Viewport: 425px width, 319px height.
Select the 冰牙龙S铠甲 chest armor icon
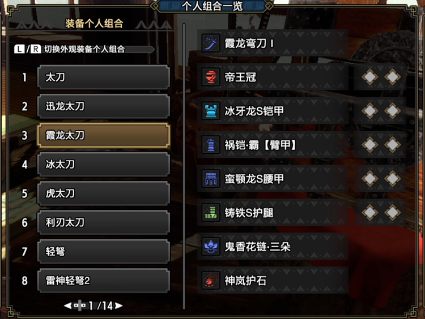[x=211, y=111]
